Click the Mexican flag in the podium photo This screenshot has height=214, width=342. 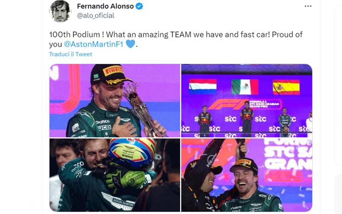point(244,86)
